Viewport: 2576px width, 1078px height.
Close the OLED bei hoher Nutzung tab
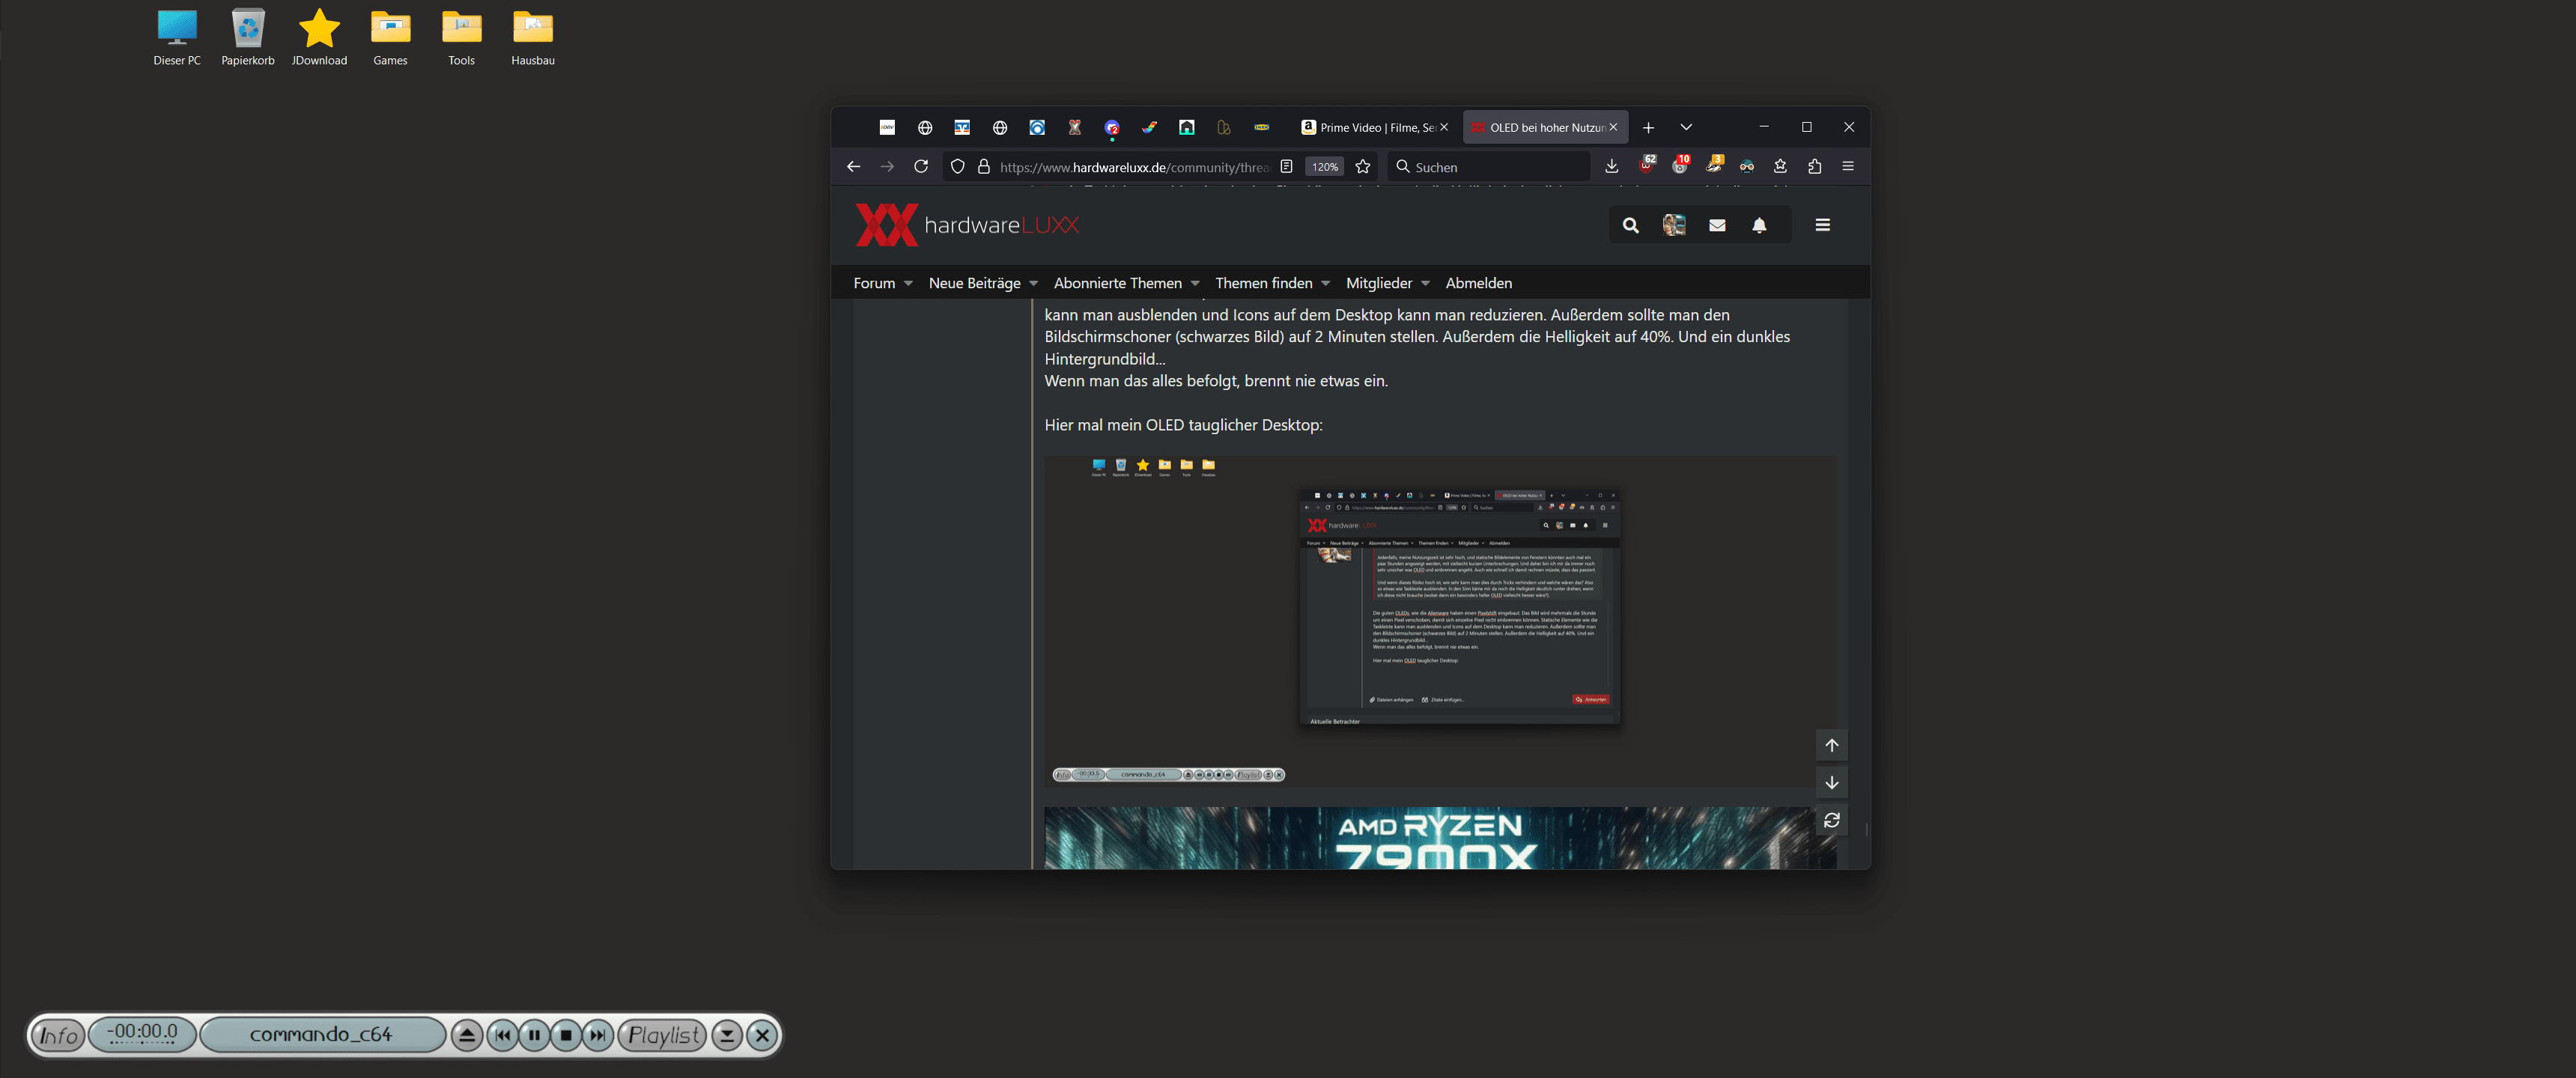1613,127
